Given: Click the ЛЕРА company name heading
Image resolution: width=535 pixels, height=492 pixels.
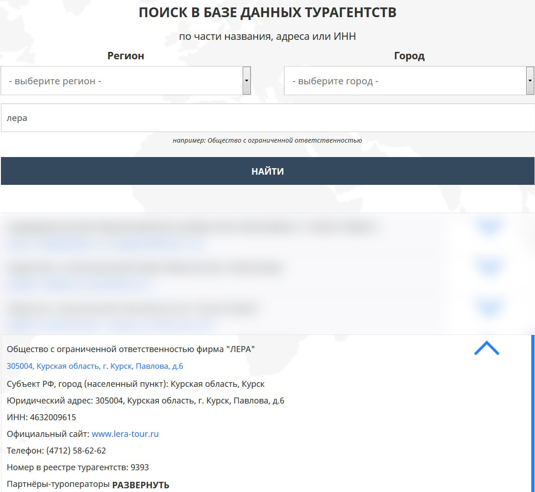Looking at the screenshot, I should click(131, 349).
